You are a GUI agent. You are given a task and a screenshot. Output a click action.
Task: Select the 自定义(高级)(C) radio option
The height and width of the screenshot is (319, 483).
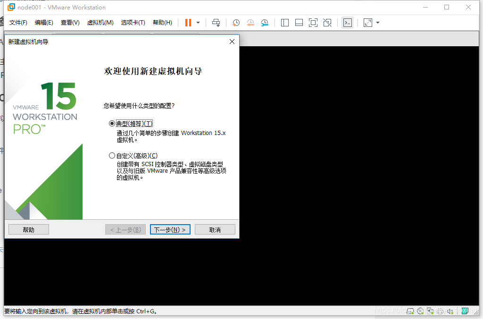[133, 156]
